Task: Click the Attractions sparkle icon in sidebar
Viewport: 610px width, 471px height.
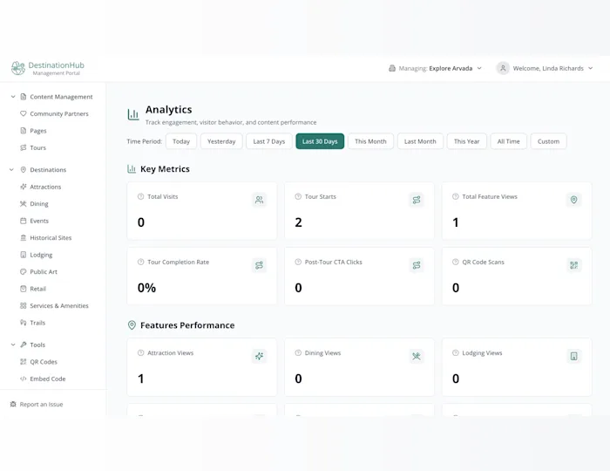Action: click(24, 187)
